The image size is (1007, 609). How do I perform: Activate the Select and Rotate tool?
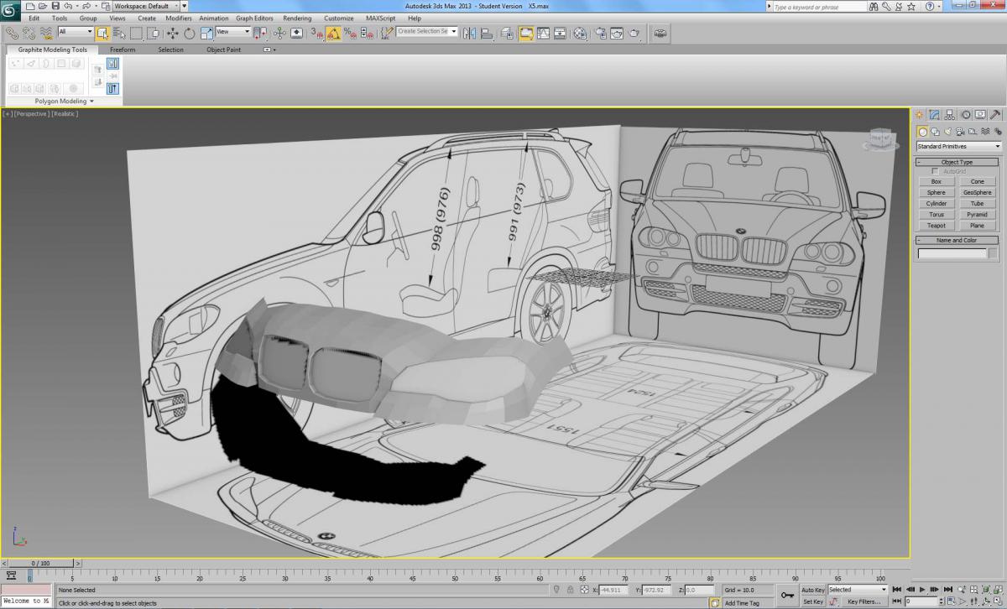point(189,34)
